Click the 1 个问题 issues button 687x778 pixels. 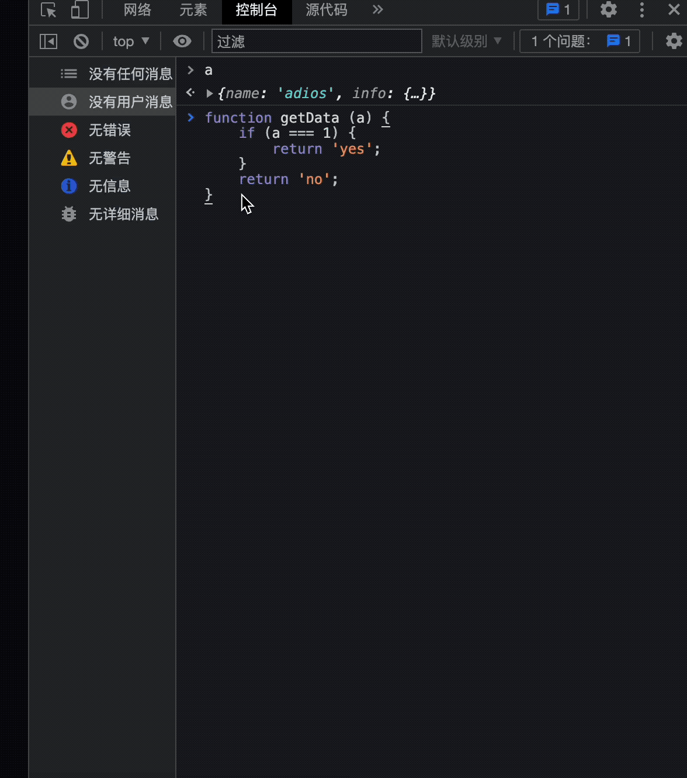(x=580, y=41)
